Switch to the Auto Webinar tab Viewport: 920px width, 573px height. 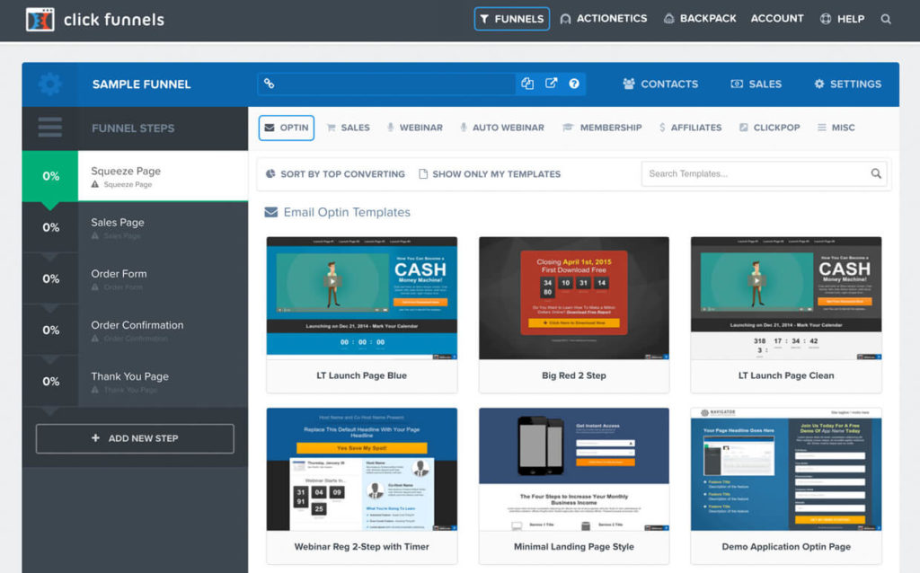pos(501,128)
